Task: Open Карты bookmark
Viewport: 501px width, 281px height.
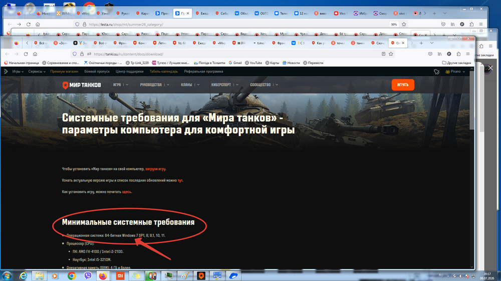Action: pos(272,63)
